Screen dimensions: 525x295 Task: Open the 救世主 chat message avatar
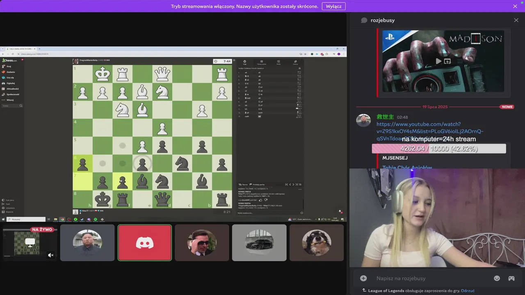pyautogui.click(x=363, y=120)
